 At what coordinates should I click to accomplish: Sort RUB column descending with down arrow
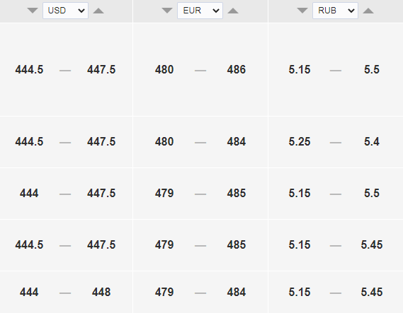tap(302, 11)
